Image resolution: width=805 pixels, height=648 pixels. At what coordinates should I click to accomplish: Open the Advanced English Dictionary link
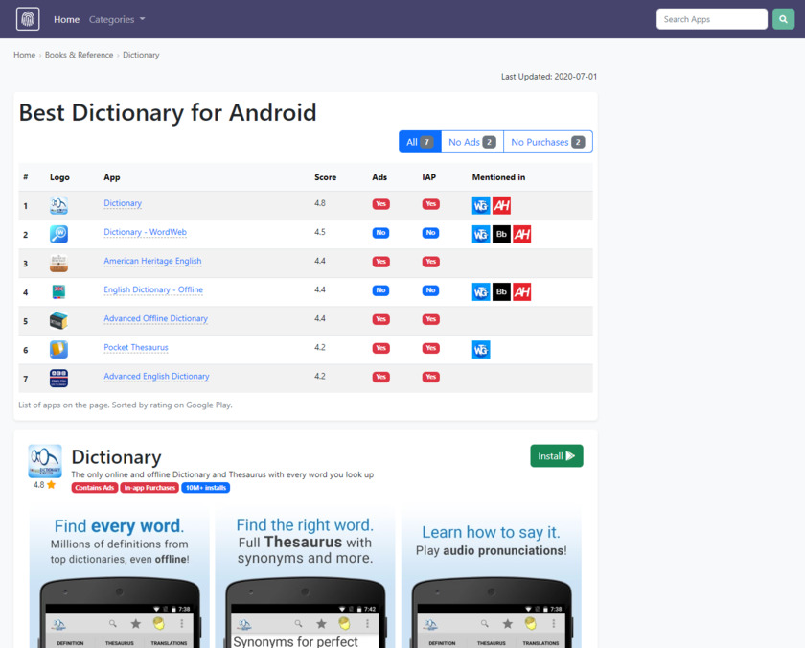(156, 377)
